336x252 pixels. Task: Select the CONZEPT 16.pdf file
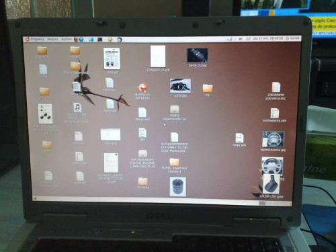point(158,58)
